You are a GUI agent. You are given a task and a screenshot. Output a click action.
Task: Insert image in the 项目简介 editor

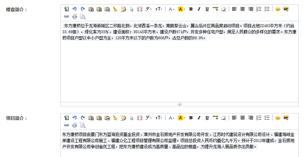click(x=286, y=118)
